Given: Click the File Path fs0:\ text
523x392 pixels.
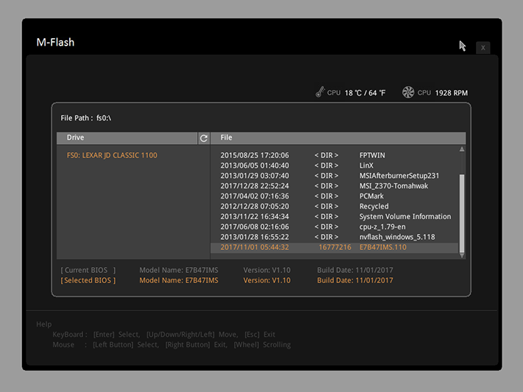Looking at the screenshot, I should coord(86,118).
